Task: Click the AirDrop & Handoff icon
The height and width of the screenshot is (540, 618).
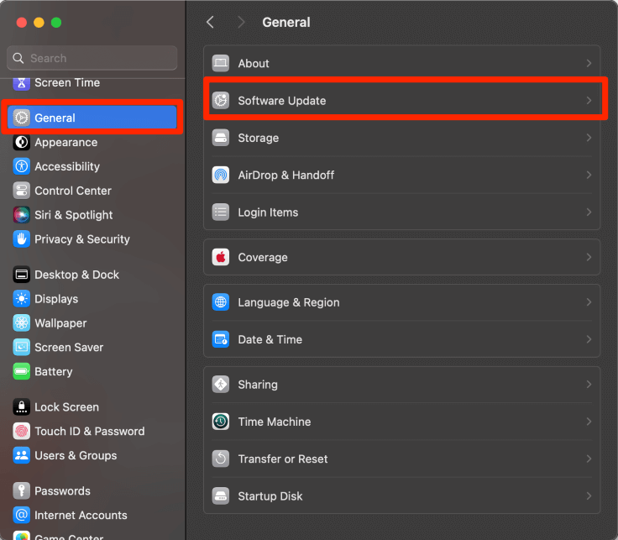Action: [221, 175]
